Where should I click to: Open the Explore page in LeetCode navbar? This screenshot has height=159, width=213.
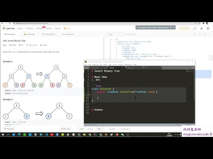coord(20,28)
